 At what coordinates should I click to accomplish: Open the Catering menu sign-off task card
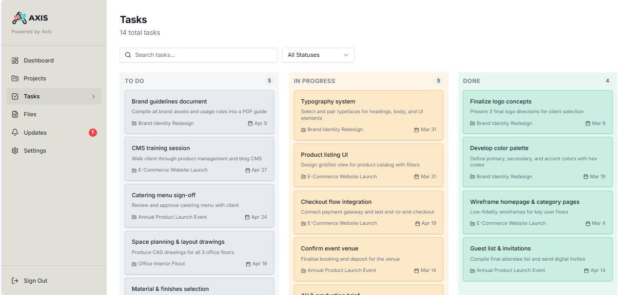(199, 206)
